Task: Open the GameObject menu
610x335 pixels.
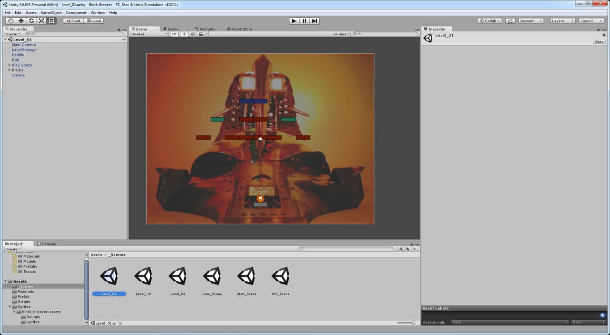Action: click(51, 13)
